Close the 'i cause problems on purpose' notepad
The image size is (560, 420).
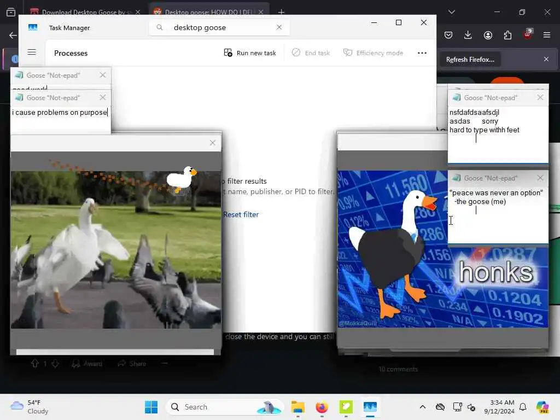103,97
